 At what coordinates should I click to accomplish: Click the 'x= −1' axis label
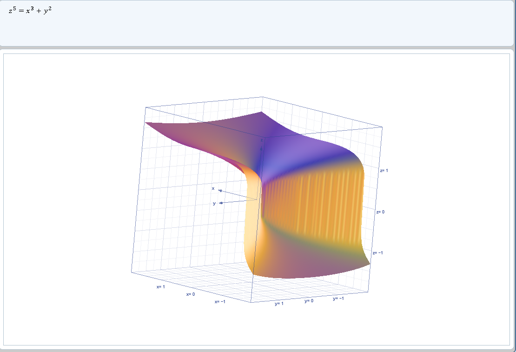click(x=220, y=302)
